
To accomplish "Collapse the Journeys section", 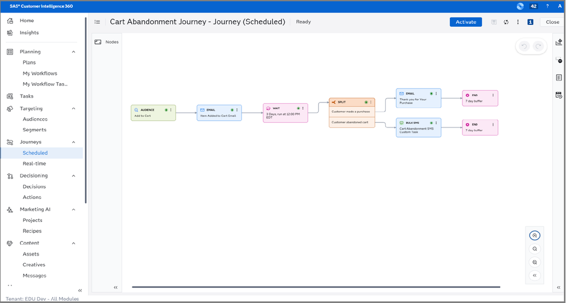I will click(x=73, y=142).
